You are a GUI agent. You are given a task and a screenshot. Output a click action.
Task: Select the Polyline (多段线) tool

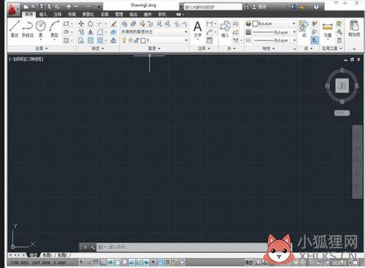point(27,28)
